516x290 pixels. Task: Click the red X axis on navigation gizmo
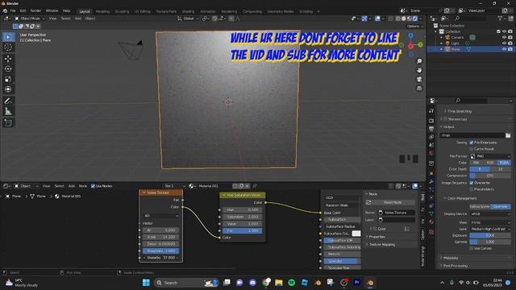point(410,47)
